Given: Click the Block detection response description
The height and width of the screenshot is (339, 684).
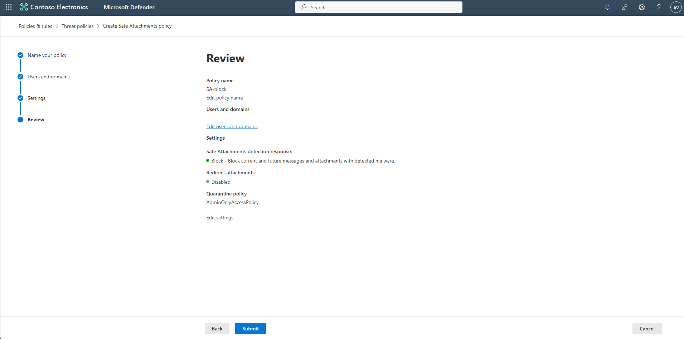Looking at the screenshot, I should (x=303, y=161).
